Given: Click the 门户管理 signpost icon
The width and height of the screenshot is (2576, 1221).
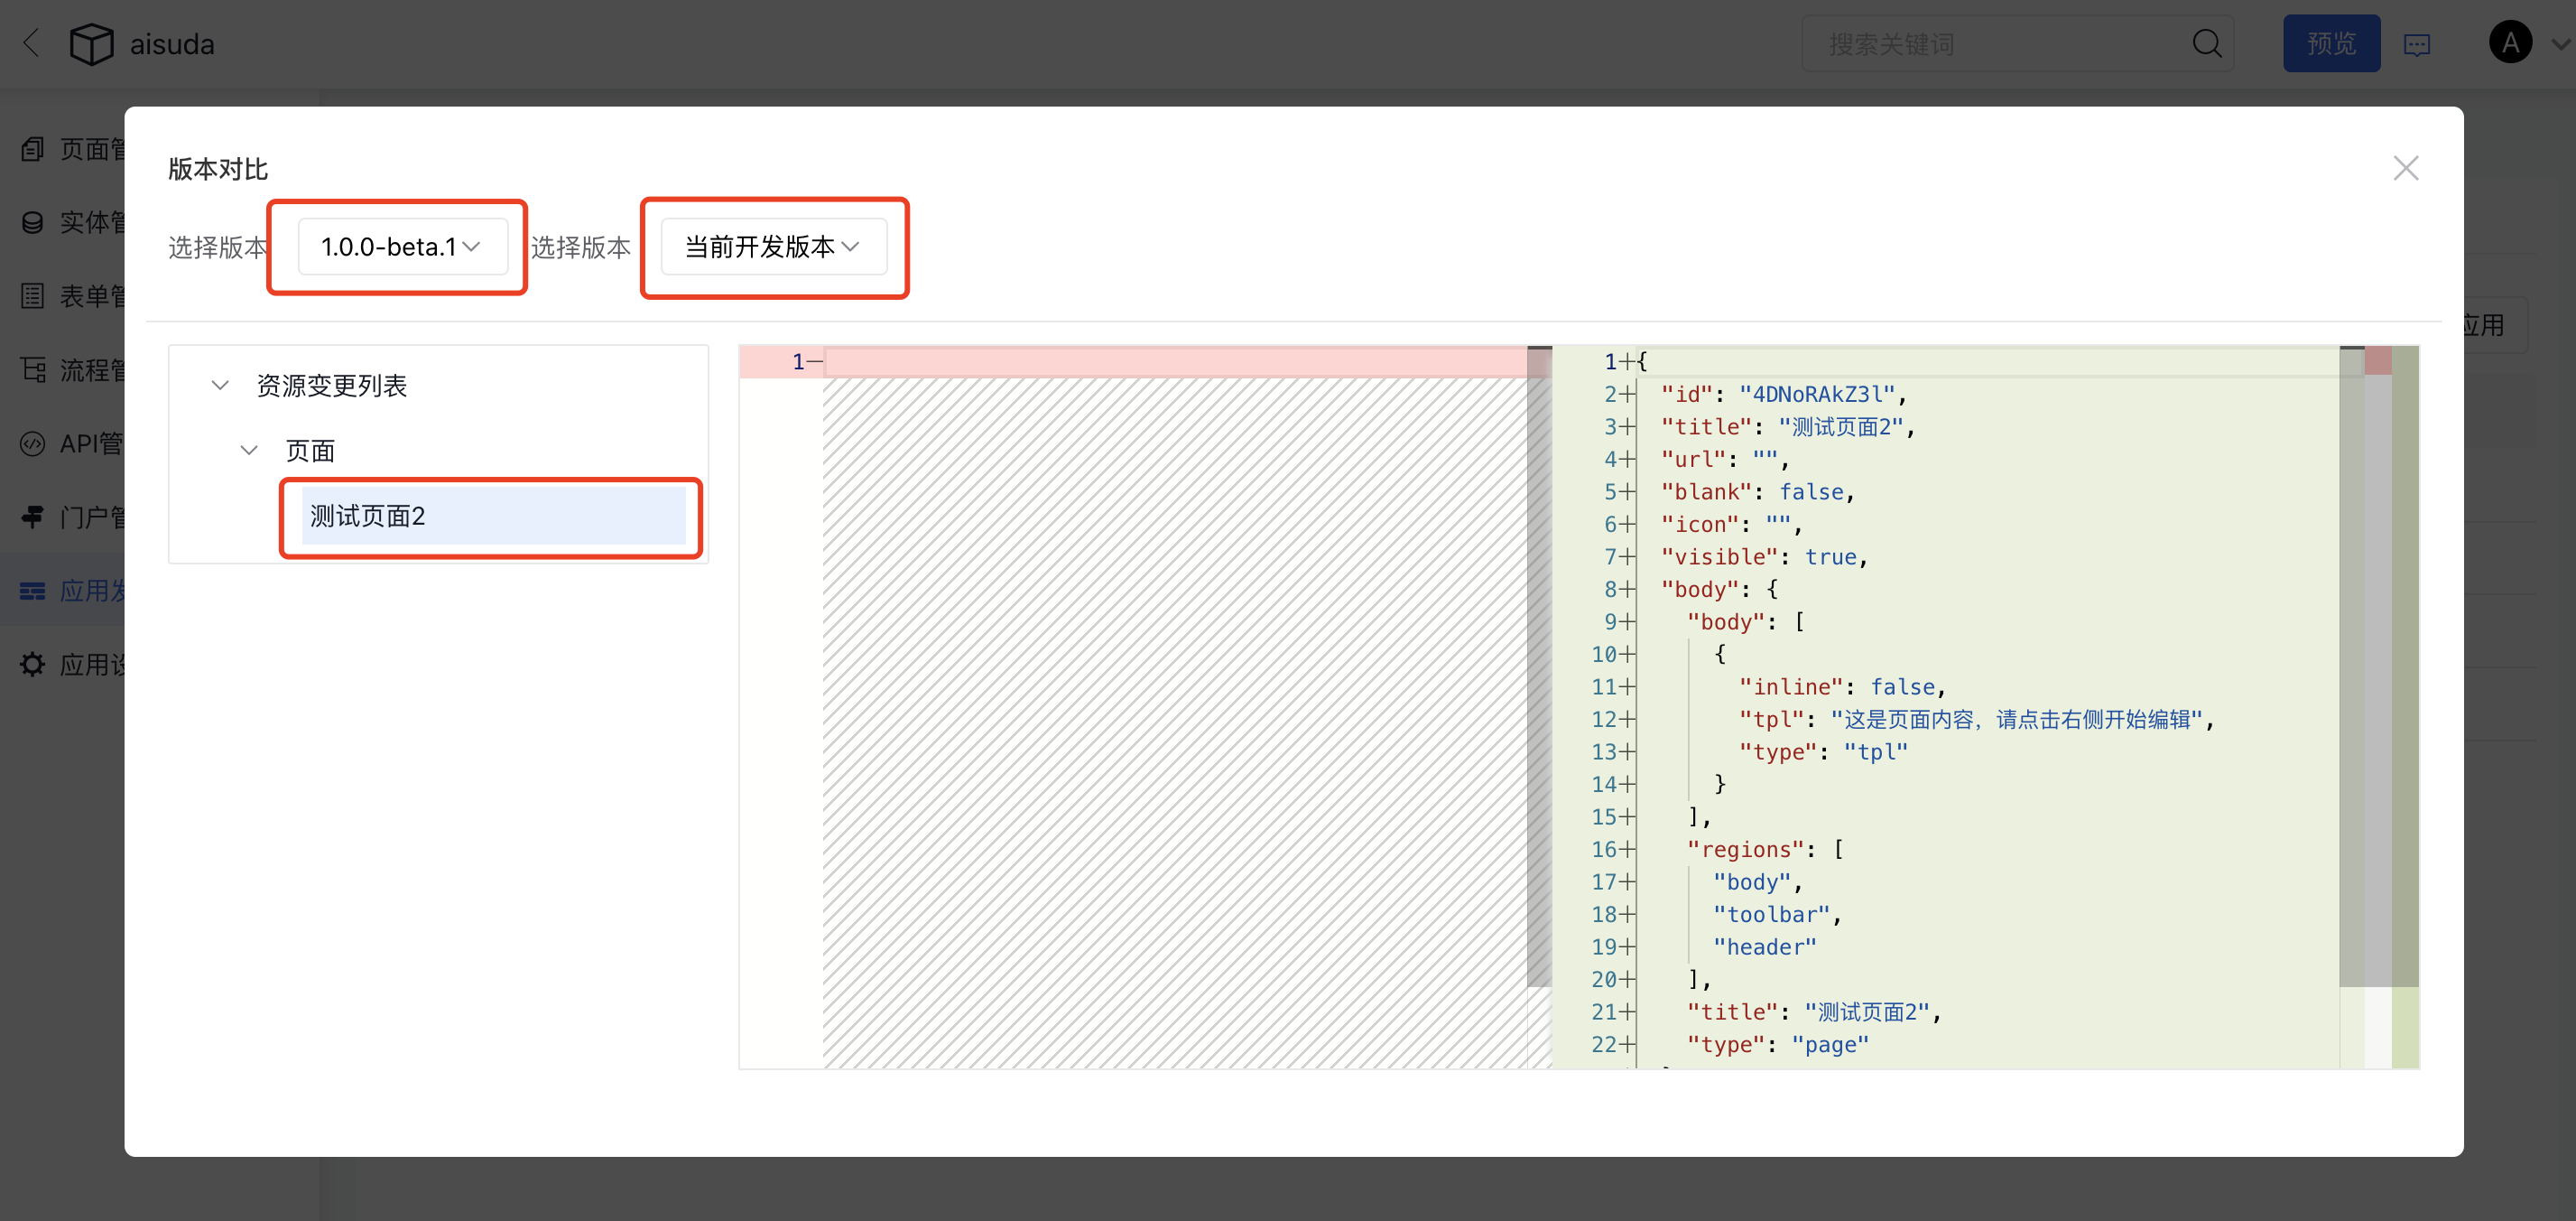Looking at the screenshot, I should pos(33,517).
